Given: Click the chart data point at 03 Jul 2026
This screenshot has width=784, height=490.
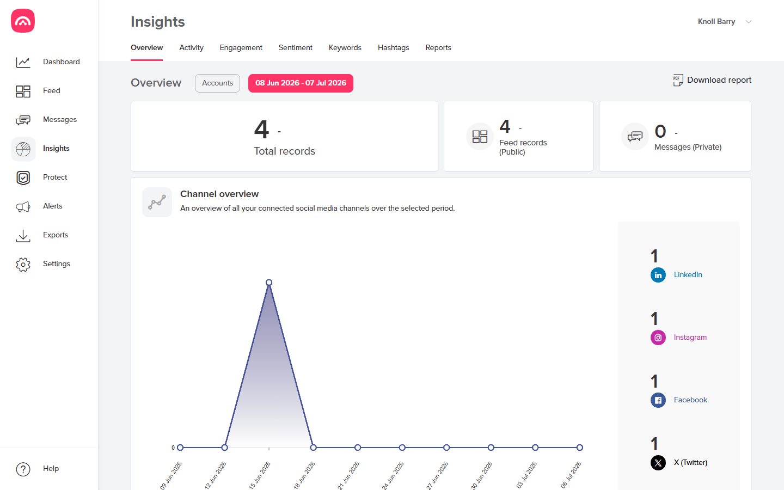Looking at the screenshot, I should point(536,448).
